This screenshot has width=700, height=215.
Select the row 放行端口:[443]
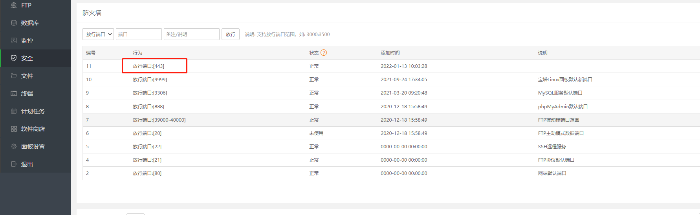point(391,66)
